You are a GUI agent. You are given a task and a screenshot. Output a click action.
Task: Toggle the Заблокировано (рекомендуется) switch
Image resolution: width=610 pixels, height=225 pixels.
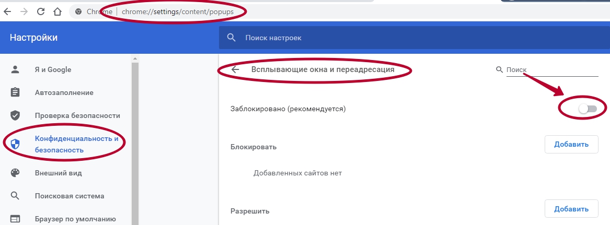click(x=588, y=109)
